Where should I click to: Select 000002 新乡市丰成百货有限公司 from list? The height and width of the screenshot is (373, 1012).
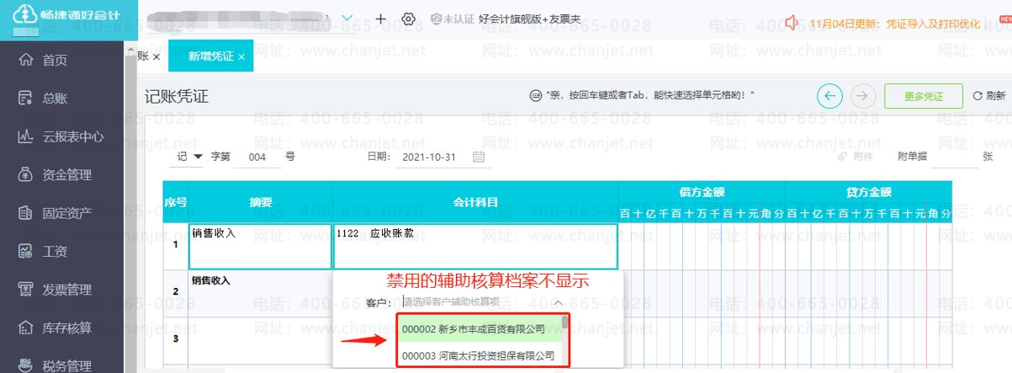click(474, 328)
